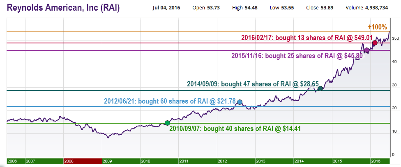Select the 2011 year segment on timeline

pos(198,161)
